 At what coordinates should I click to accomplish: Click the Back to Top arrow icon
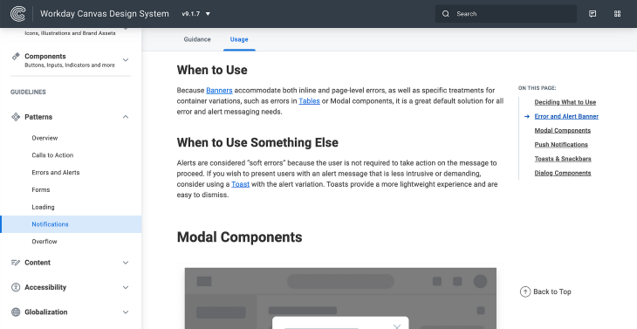coord(525,291)
